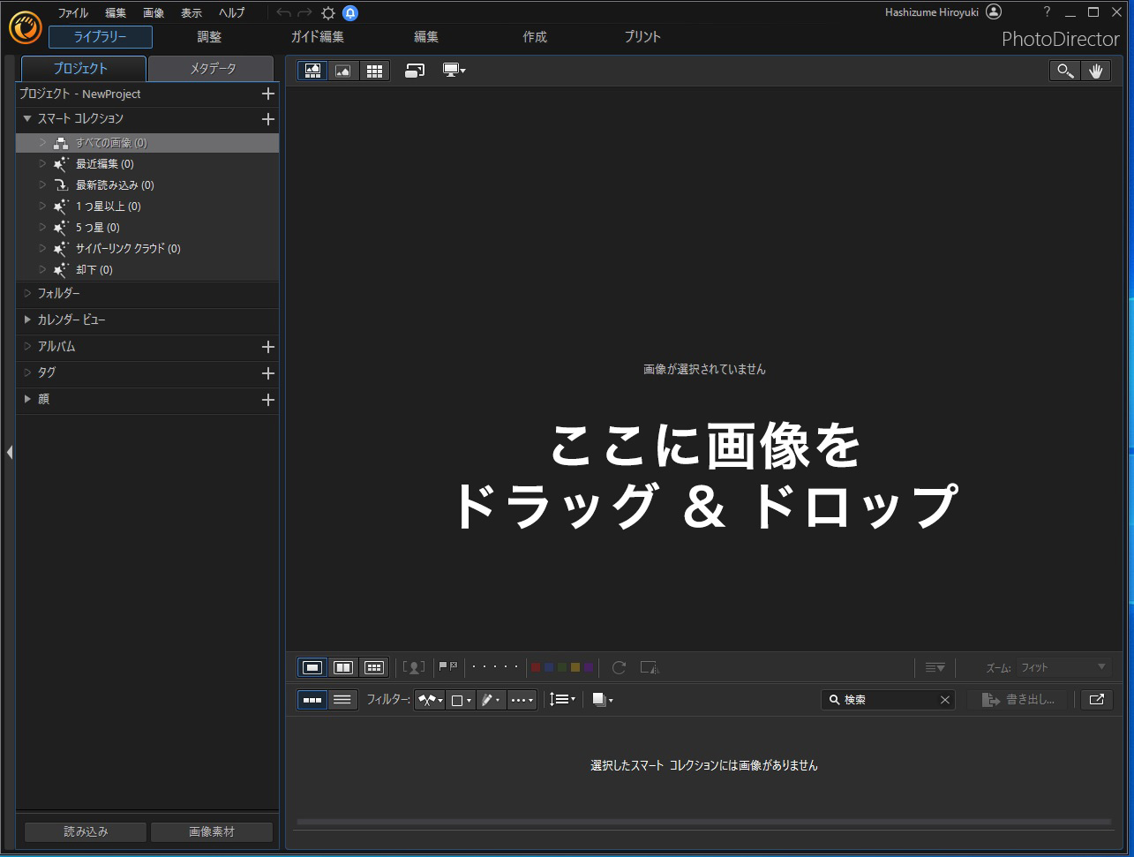This screenshot has height=857, width=1134.
Task: Select the thumbnail and viewer combined mode
Action: tap(312, 71)
